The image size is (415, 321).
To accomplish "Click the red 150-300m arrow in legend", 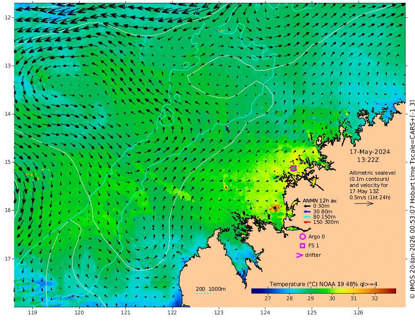I will pyautogui.click(x=307, y=222).
